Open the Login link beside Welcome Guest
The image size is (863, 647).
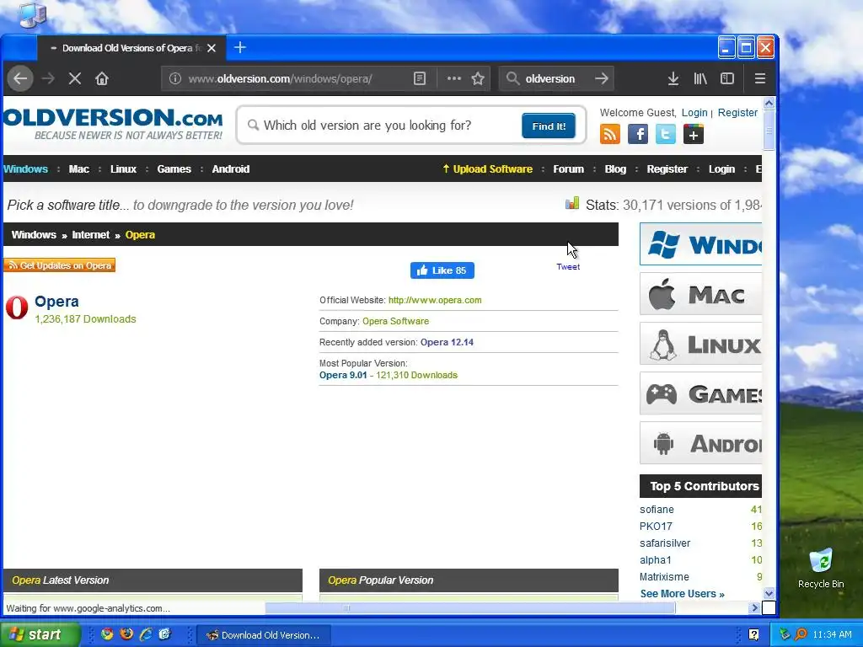(694, 112)
